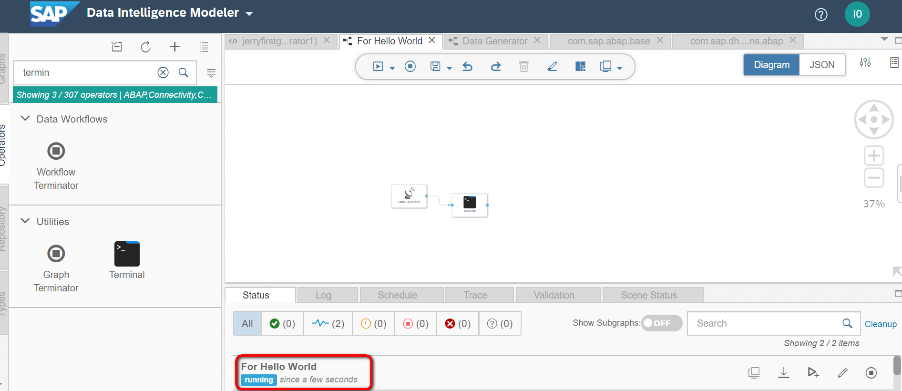Filter by completed graphs (0)

coord(282,324)
